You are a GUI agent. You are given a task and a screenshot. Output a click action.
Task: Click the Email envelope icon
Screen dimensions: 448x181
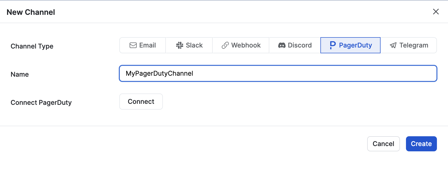tap(133, 45)
